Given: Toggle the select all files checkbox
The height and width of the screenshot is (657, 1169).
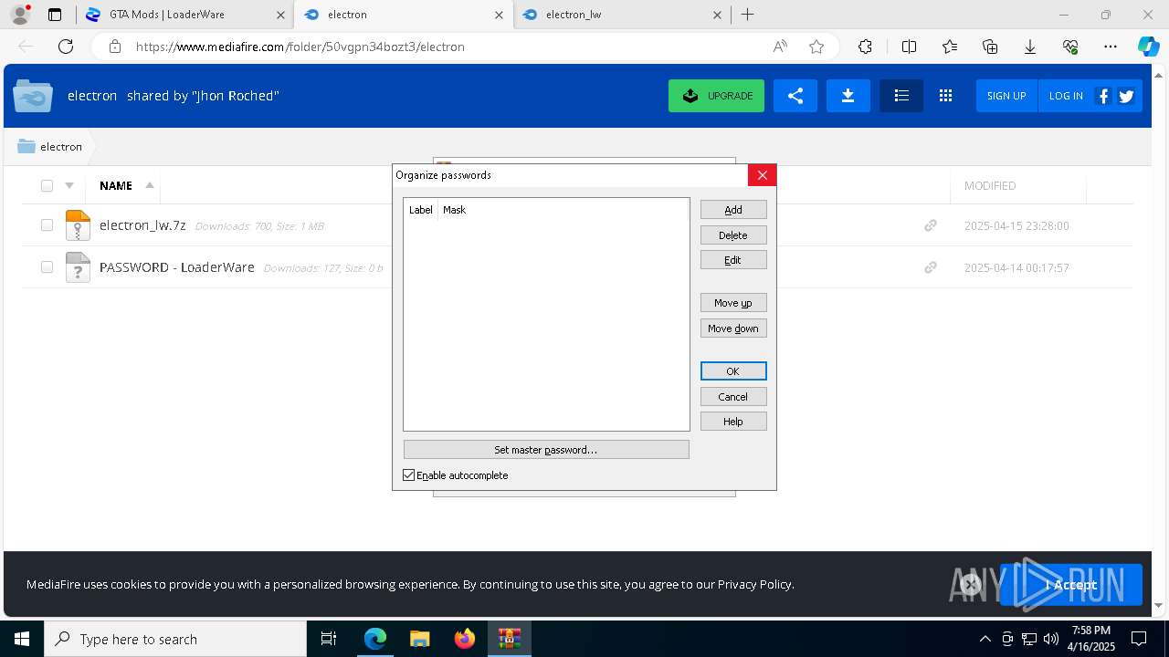Looking at the screenshot, I should (x=47, y=185).
